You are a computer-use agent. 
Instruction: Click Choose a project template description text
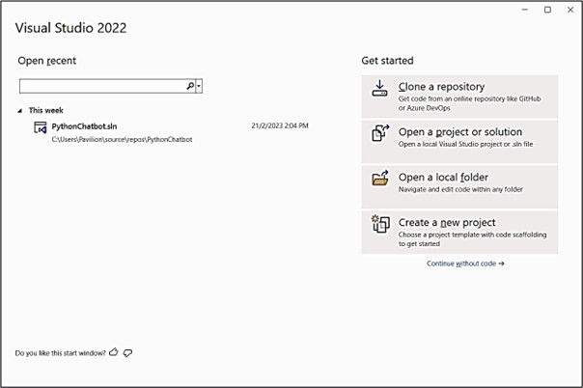pos(472,239)
